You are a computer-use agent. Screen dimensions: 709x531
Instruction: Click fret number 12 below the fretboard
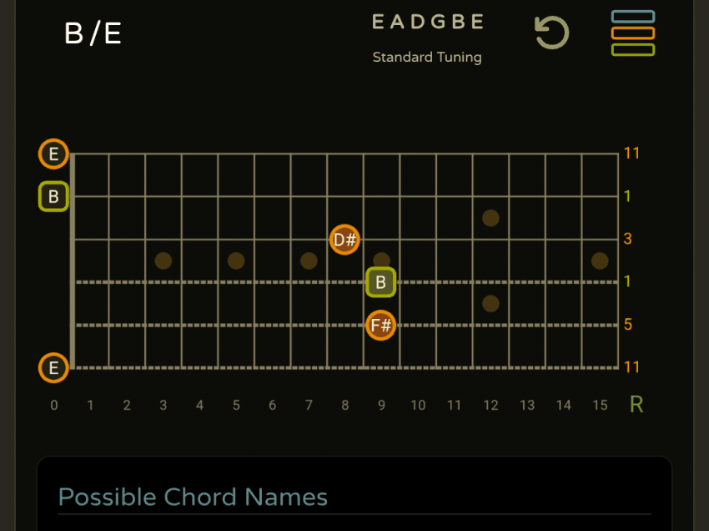490,406
